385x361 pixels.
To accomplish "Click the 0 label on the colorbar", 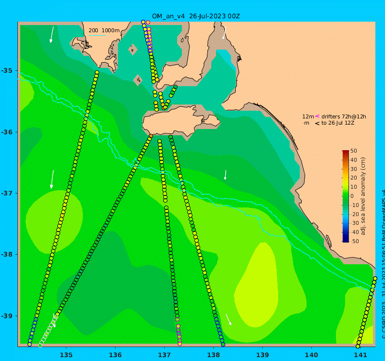I will 352,196.
